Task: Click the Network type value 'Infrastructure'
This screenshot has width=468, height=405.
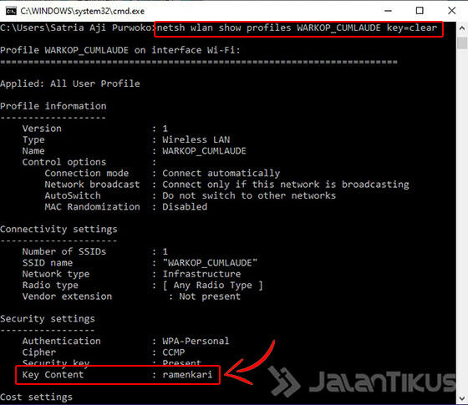Action: pos(201,274)
